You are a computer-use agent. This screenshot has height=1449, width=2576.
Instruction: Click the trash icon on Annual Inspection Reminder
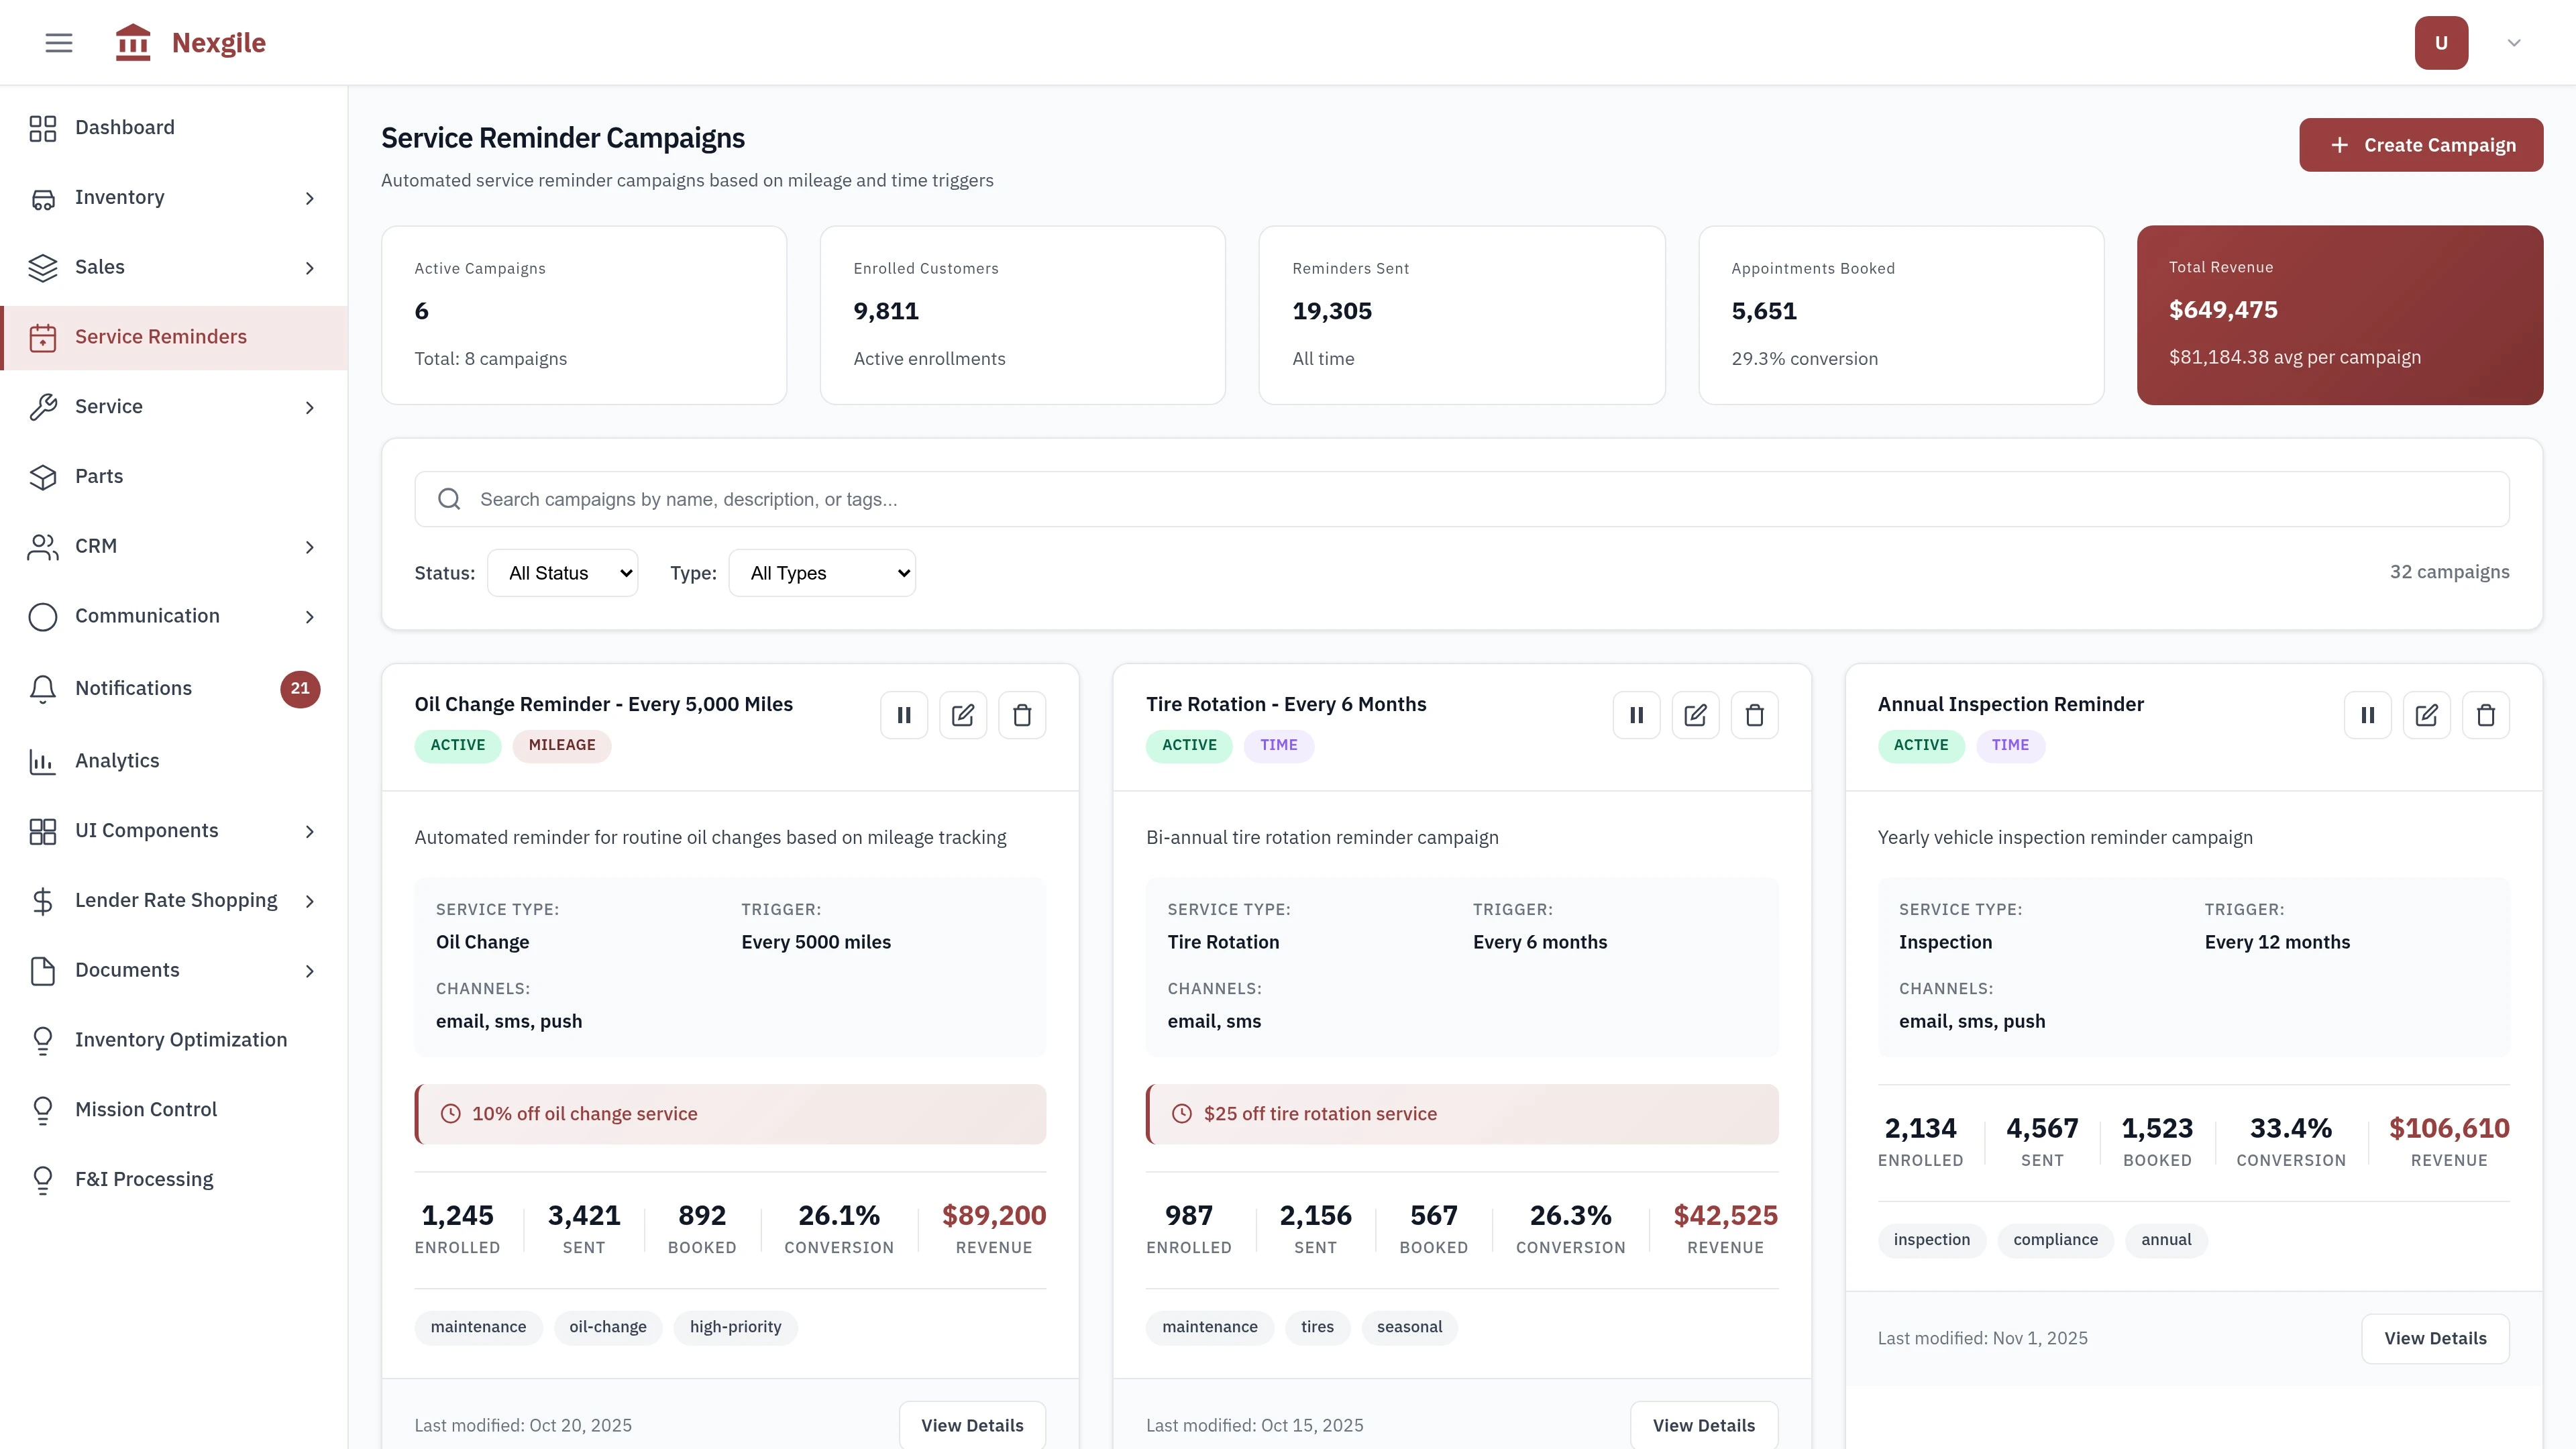coord(2486,714)
